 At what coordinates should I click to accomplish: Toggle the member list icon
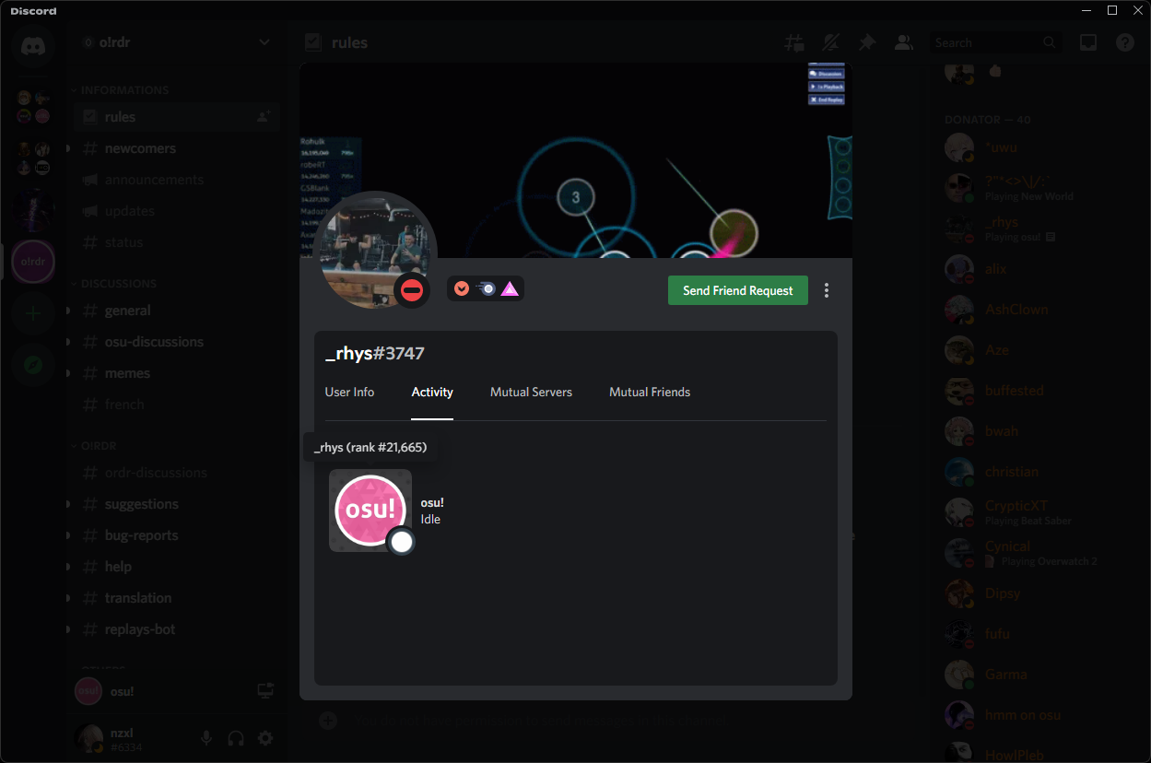click(x=903, y=42)
